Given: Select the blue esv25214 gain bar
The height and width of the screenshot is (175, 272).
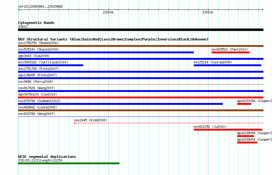Looking at the screenshot, I should pos(227,65).
